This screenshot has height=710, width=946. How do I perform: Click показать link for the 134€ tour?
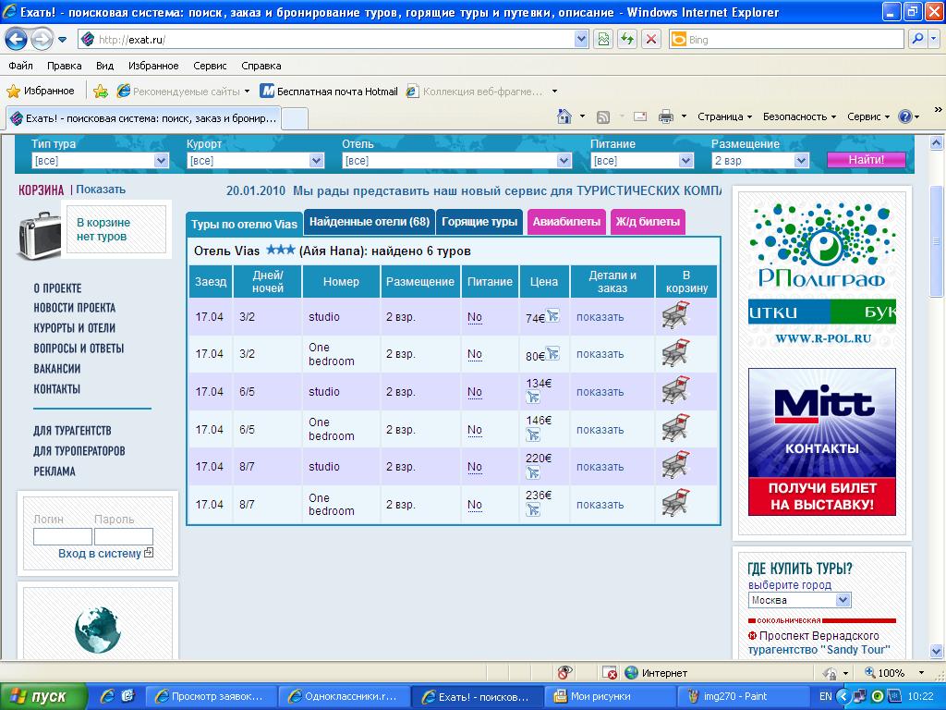click(600, 392)
